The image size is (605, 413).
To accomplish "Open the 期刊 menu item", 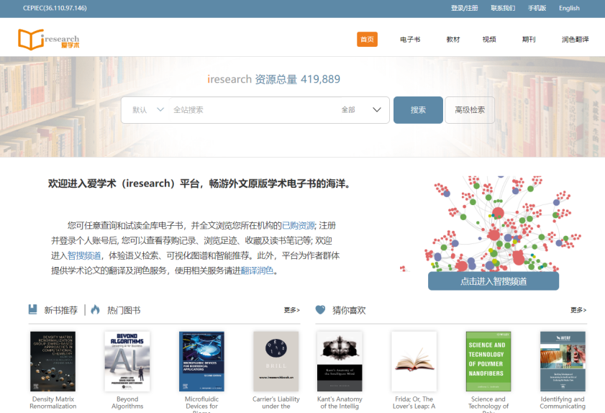I will pyautogui.click(x=529, y=40).
